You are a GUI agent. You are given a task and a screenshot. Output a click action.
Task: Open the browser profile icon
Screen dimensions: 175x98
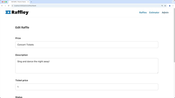170,6
